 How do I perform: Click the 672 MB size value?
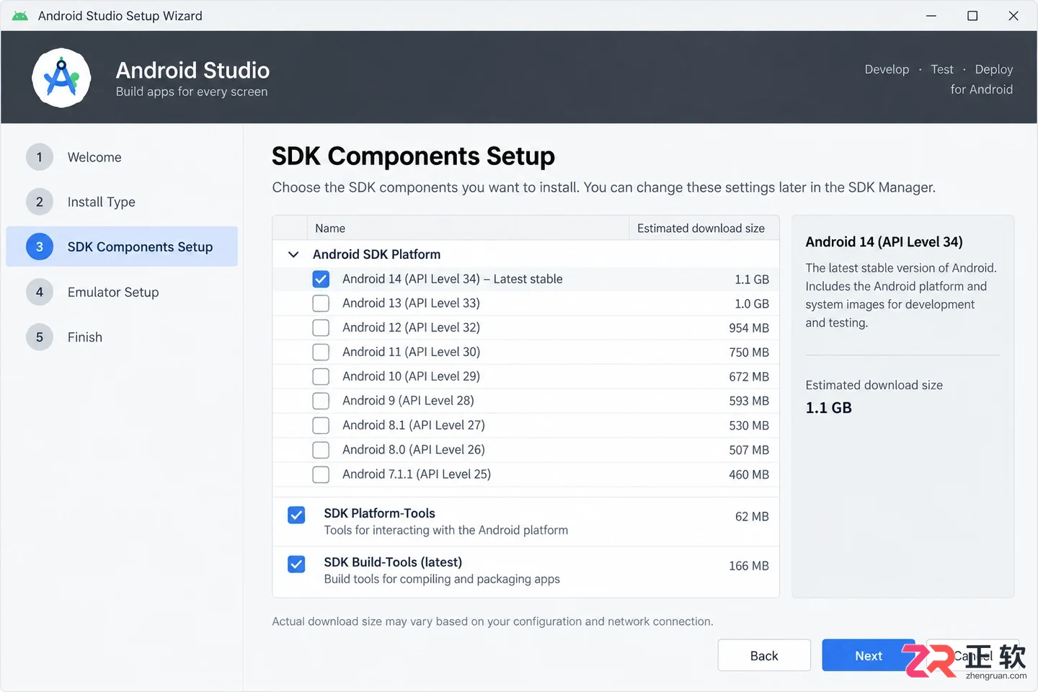coord(749,377)
